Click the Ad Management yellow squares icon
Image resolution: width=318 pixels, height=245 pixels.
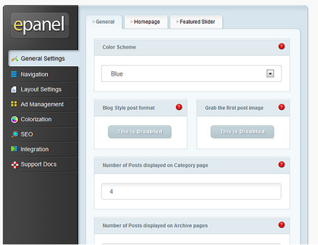click(x=14, y=104)
